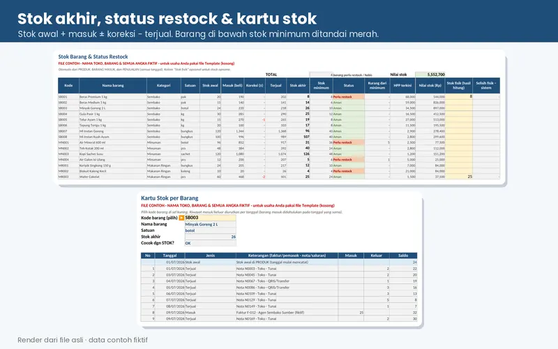Viewport: 558px width, 349px height.
Task: Click the Kurang dari minimum column header
Action: click(377, 85)
